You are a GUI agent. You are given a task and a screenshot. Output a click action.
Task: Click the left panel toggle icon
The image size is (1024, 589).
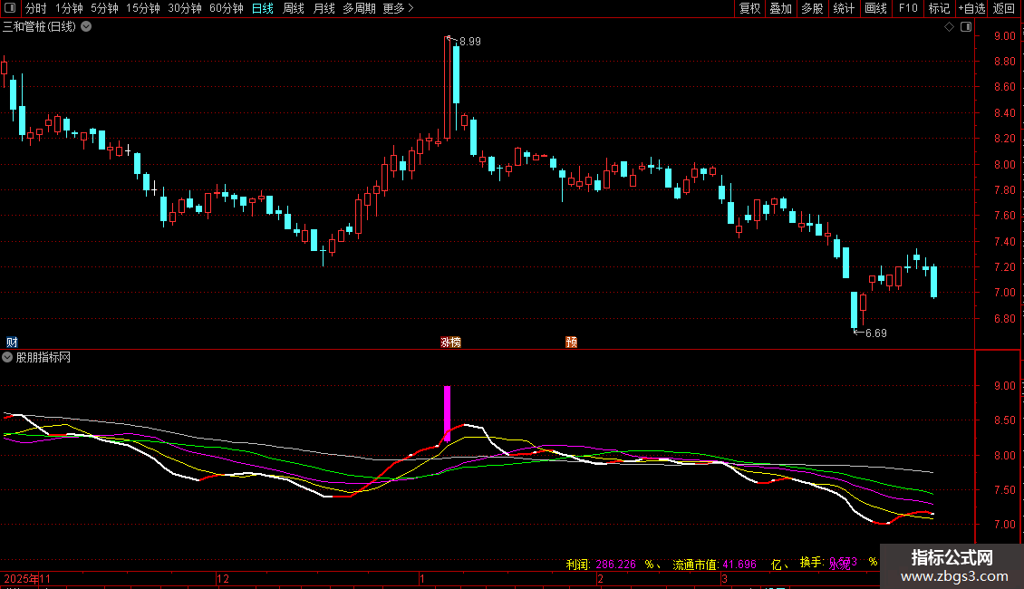pyautogui.click(x=8, y=9)
